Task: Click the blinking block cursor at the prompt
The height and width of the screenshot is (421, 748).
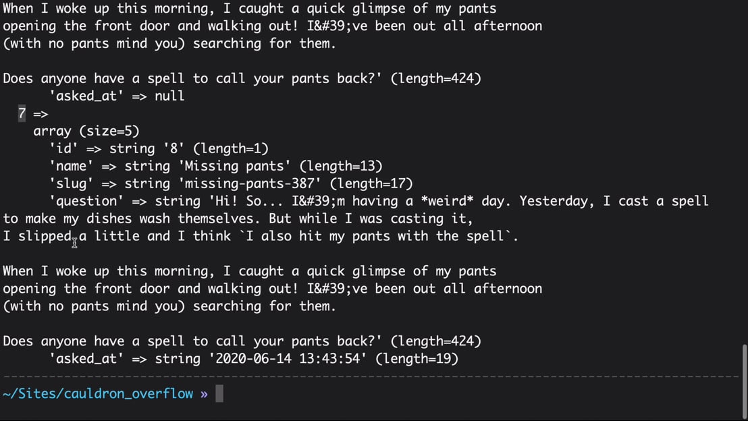Action: pos(219,394)
